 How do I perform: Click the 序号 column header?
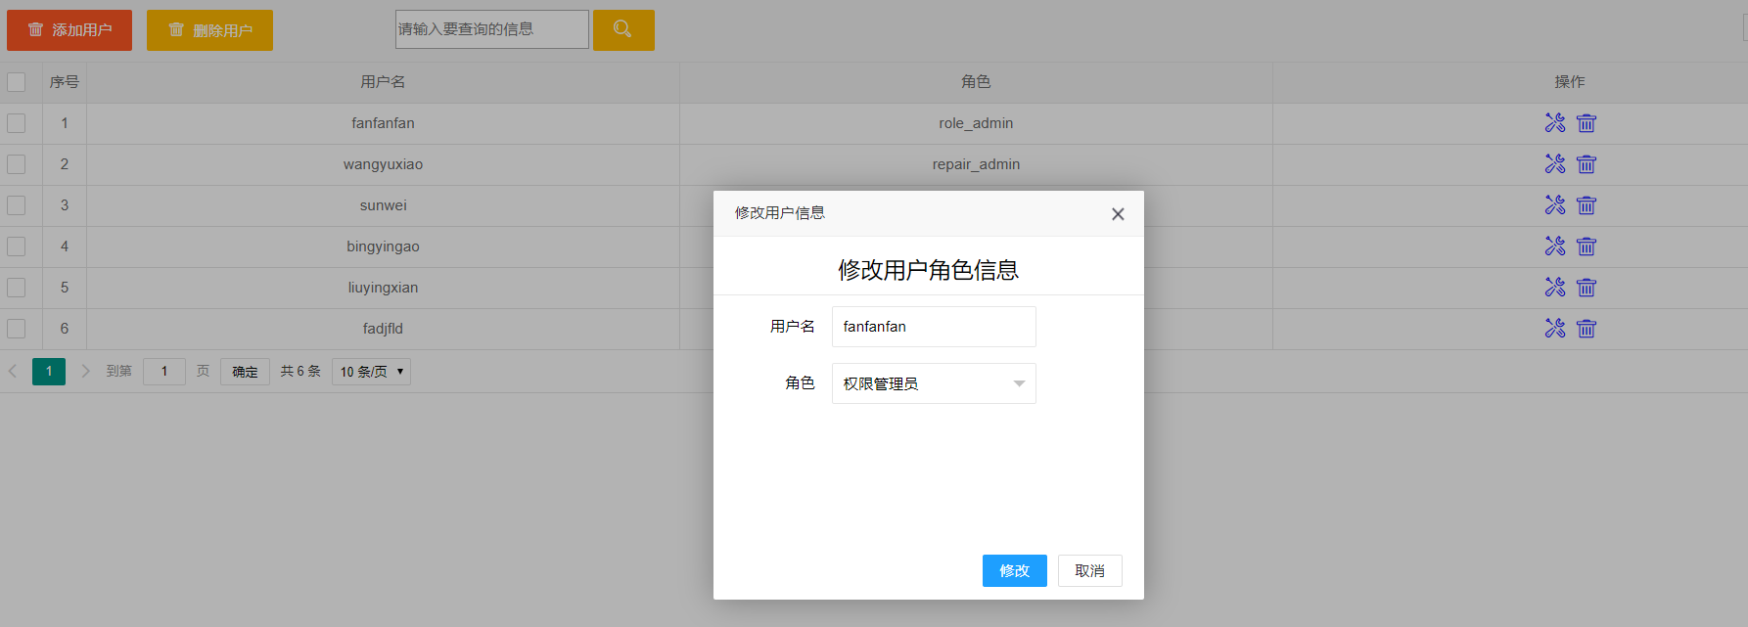pyautogui.click(x=65, y=82)
